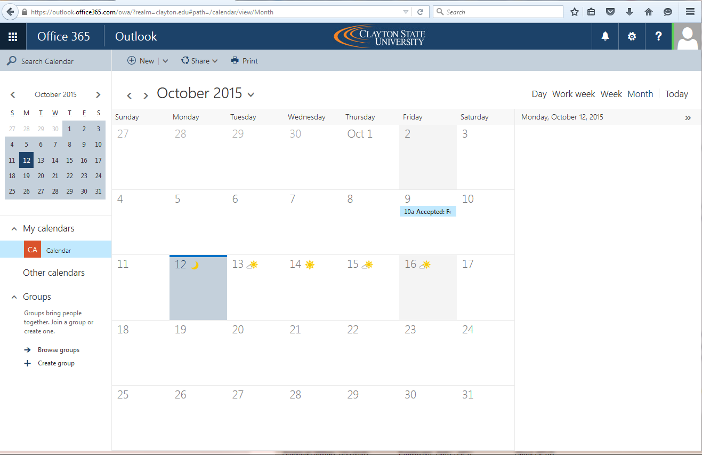
Task: Open the dropdown arrow next to New
Action: [x=165, y=61]
